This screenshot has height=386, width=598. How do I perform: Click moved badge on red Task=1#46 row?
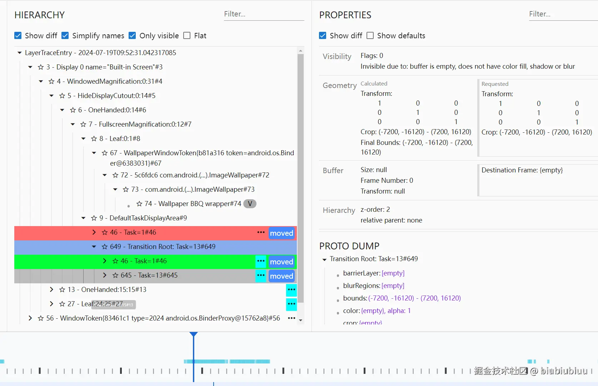tap(281, 233)
